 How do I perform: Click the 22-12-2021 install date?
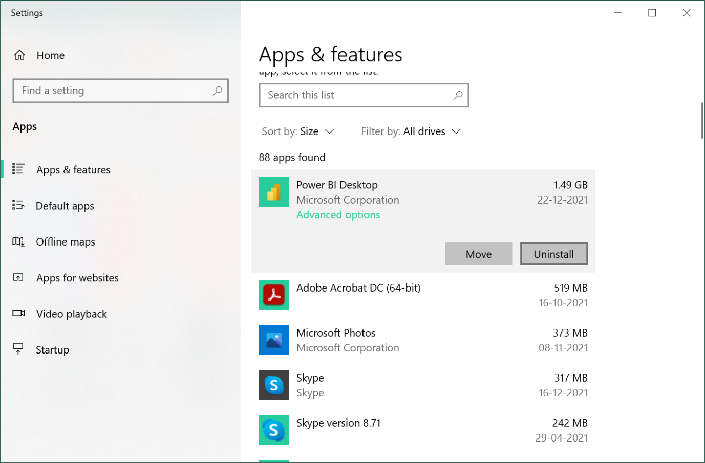[x=562, y=200]
